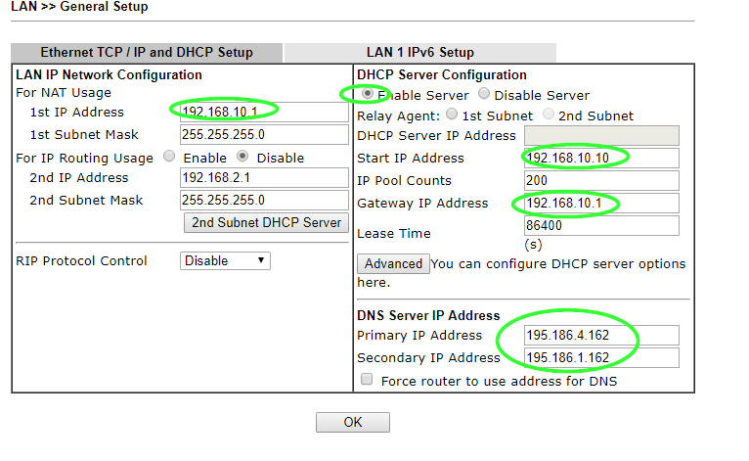Edit the Primary IP Address DNS field
Image resolution: width=749 pixels, height=461 pixels.
[x=600, y=335]
